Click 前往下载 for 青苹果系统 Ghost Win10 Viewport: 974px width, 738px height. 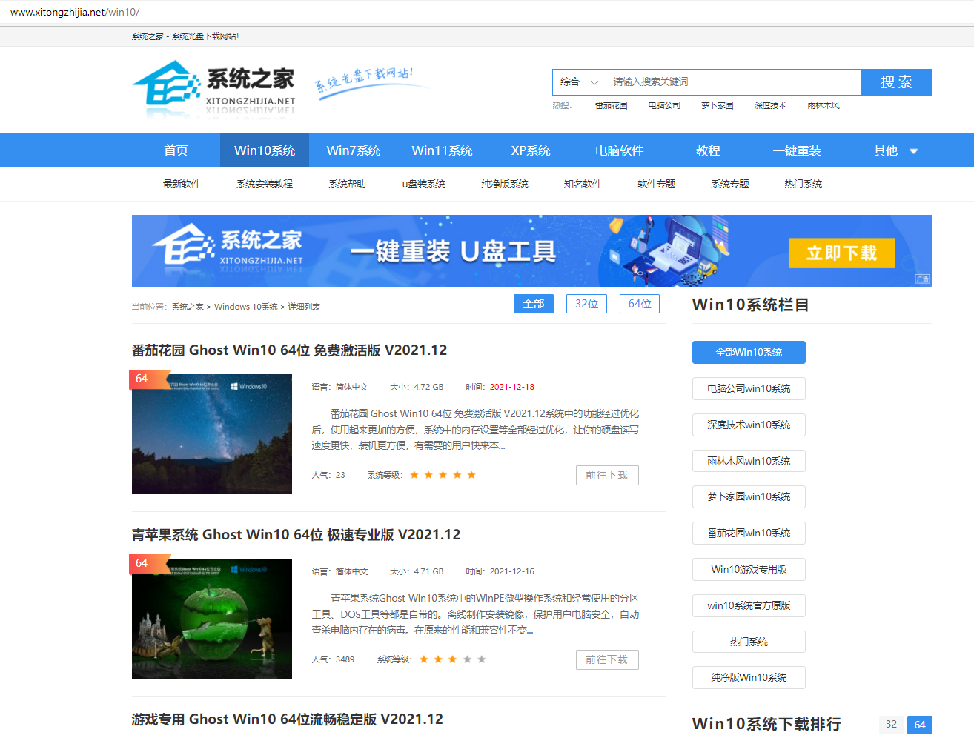(607, 659)
